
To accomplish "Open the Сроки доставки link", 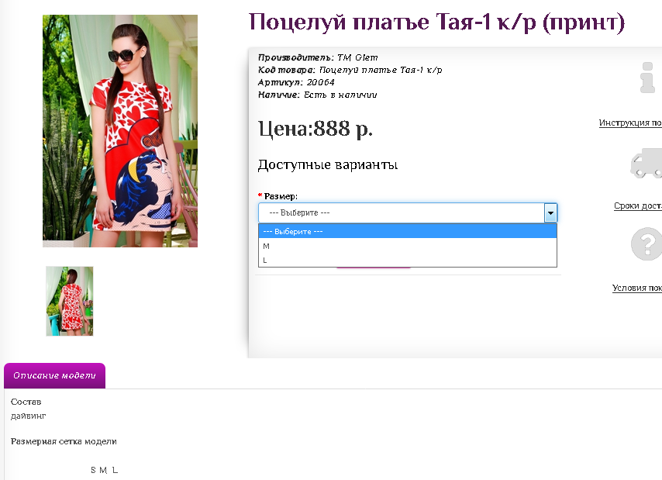I will coord(638,205).
